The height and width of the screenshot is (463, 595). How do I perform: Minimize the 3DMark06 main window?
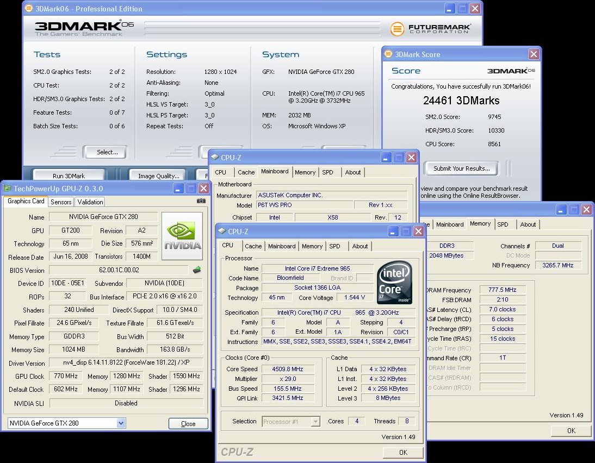pyautogui.click(x=450, y=8)
